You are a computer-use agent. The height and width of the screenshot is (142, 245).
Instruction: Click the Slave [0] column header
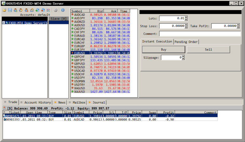(x=58, y=19)
